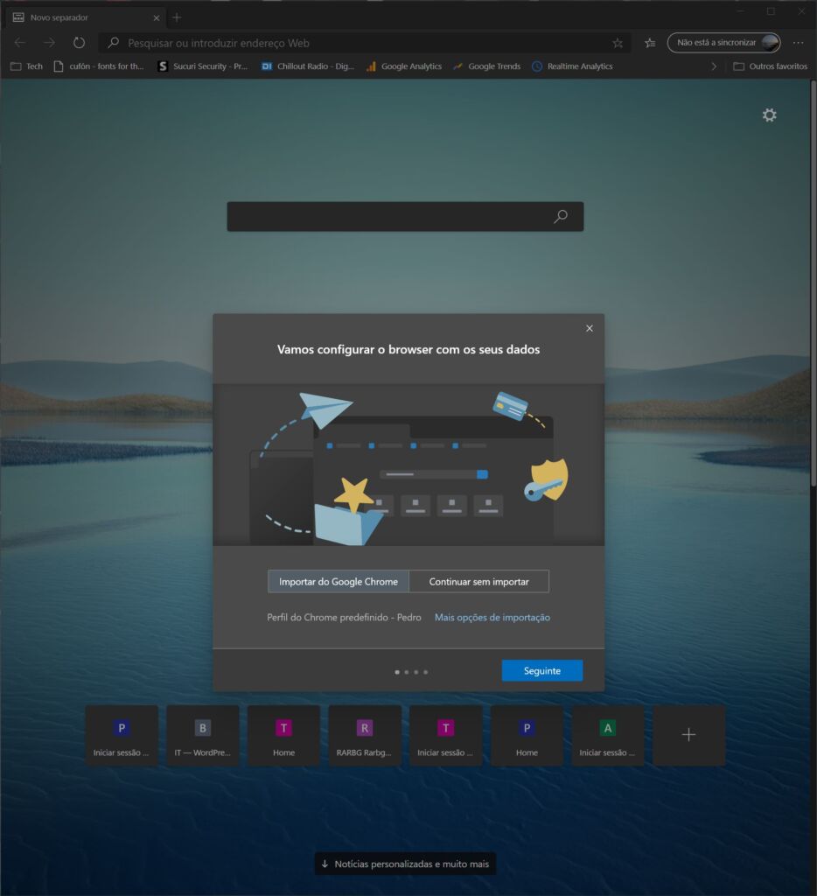Open the favorites list icon
The width and height of the screenshot is (817, 896).
click(x=650, y=43)
